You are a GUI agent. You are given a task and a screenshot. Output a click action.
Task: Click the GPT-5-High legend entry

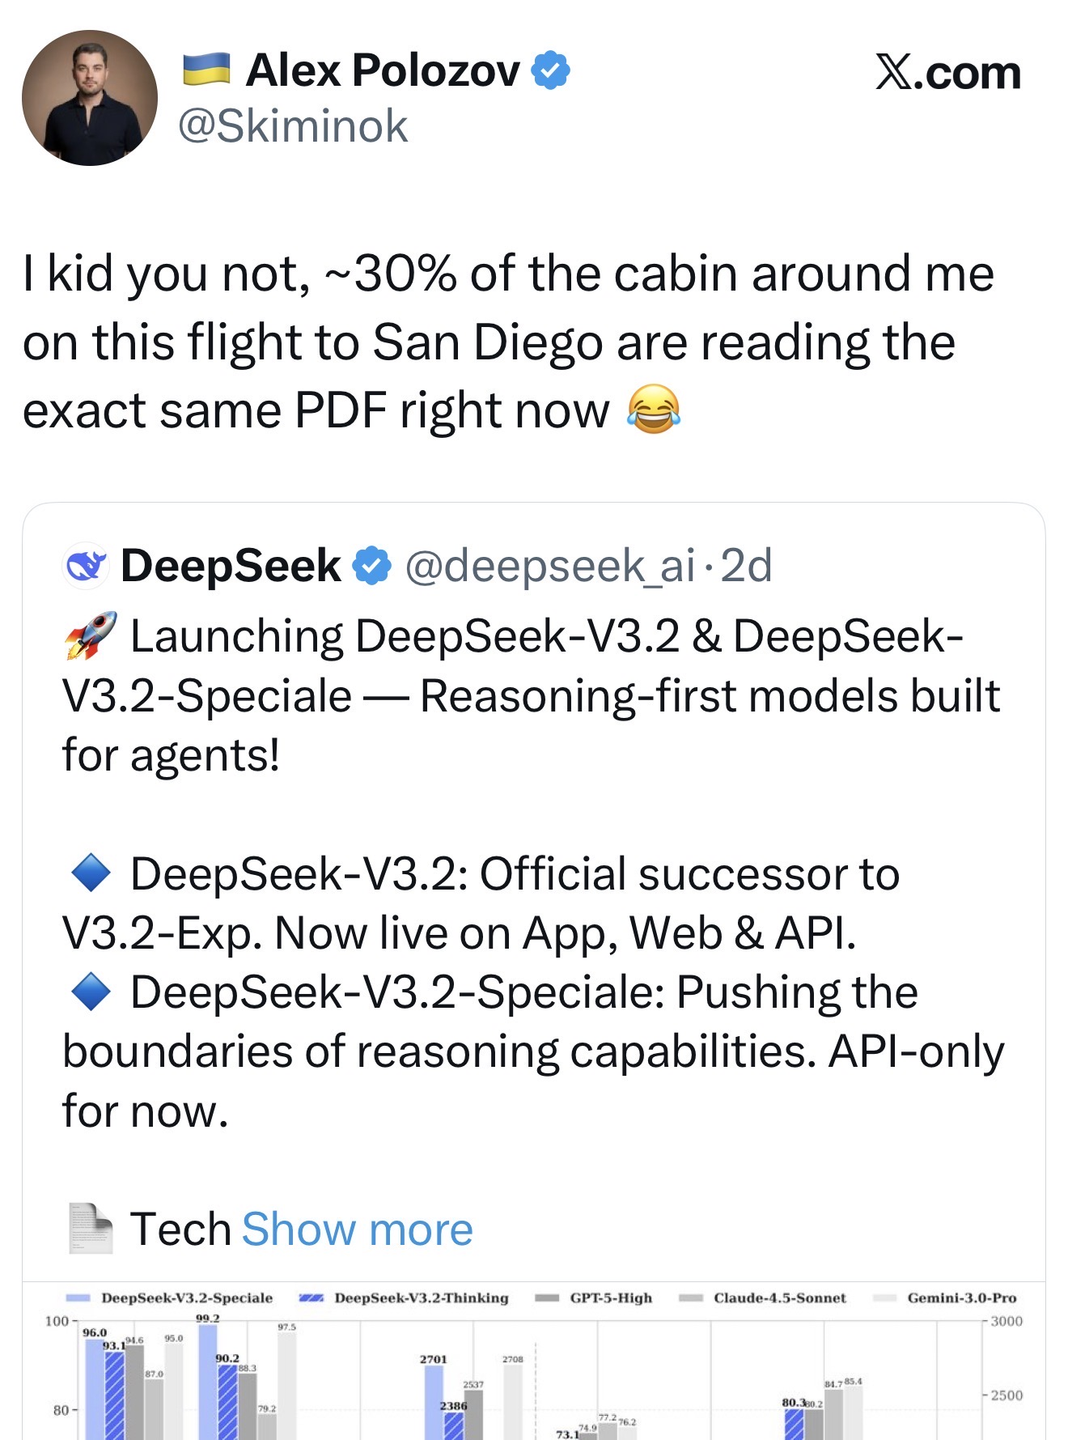(610, 1298)
